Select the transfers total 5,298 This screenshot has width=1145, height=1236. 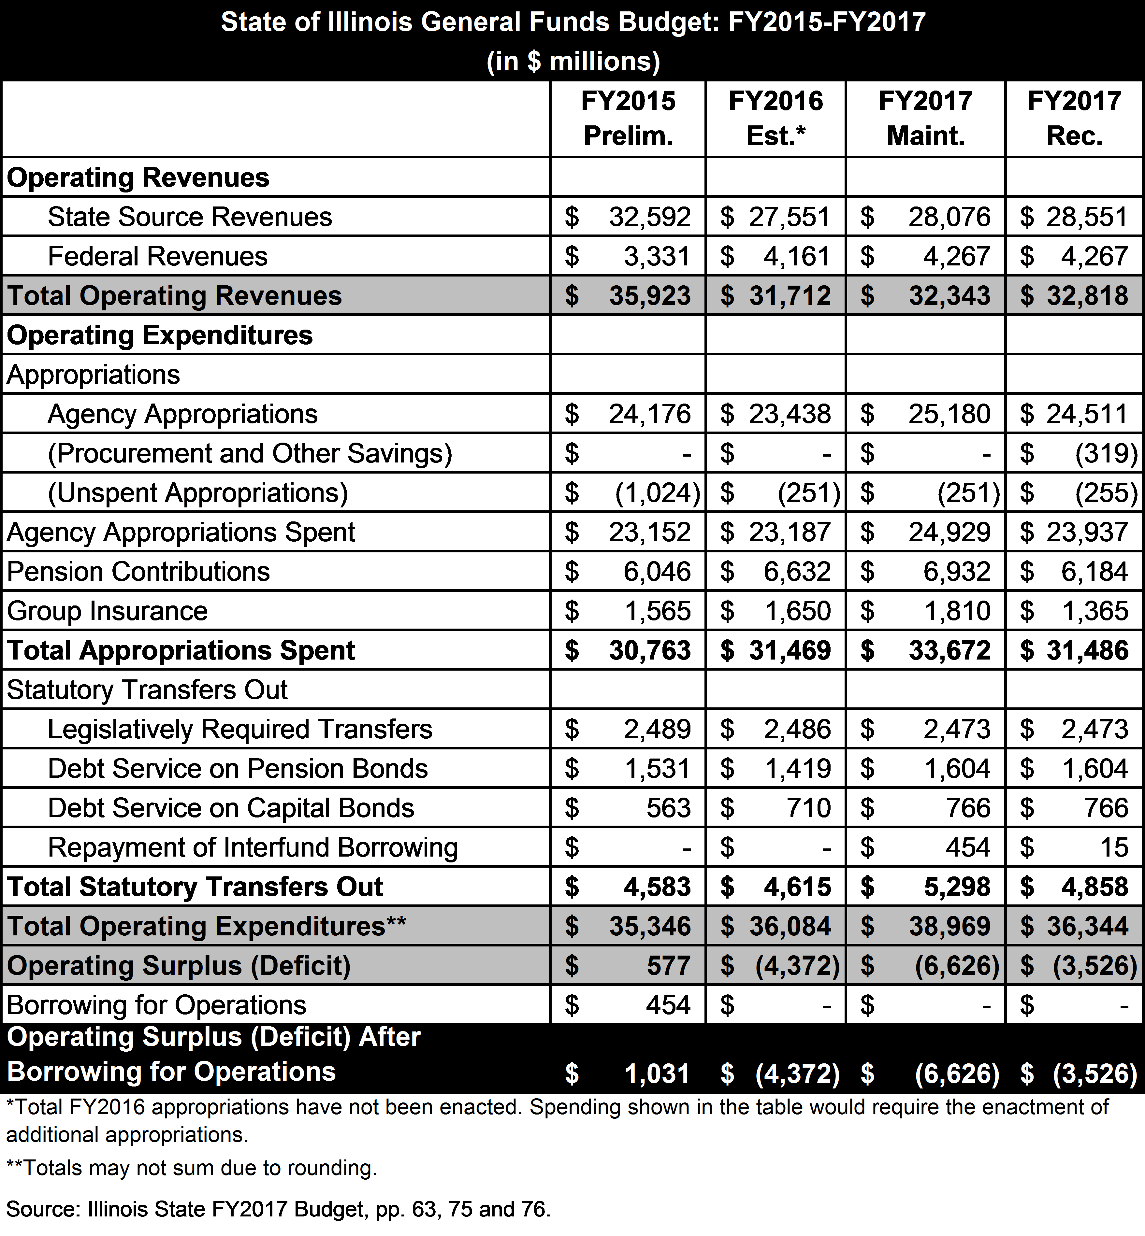[957, 888]
